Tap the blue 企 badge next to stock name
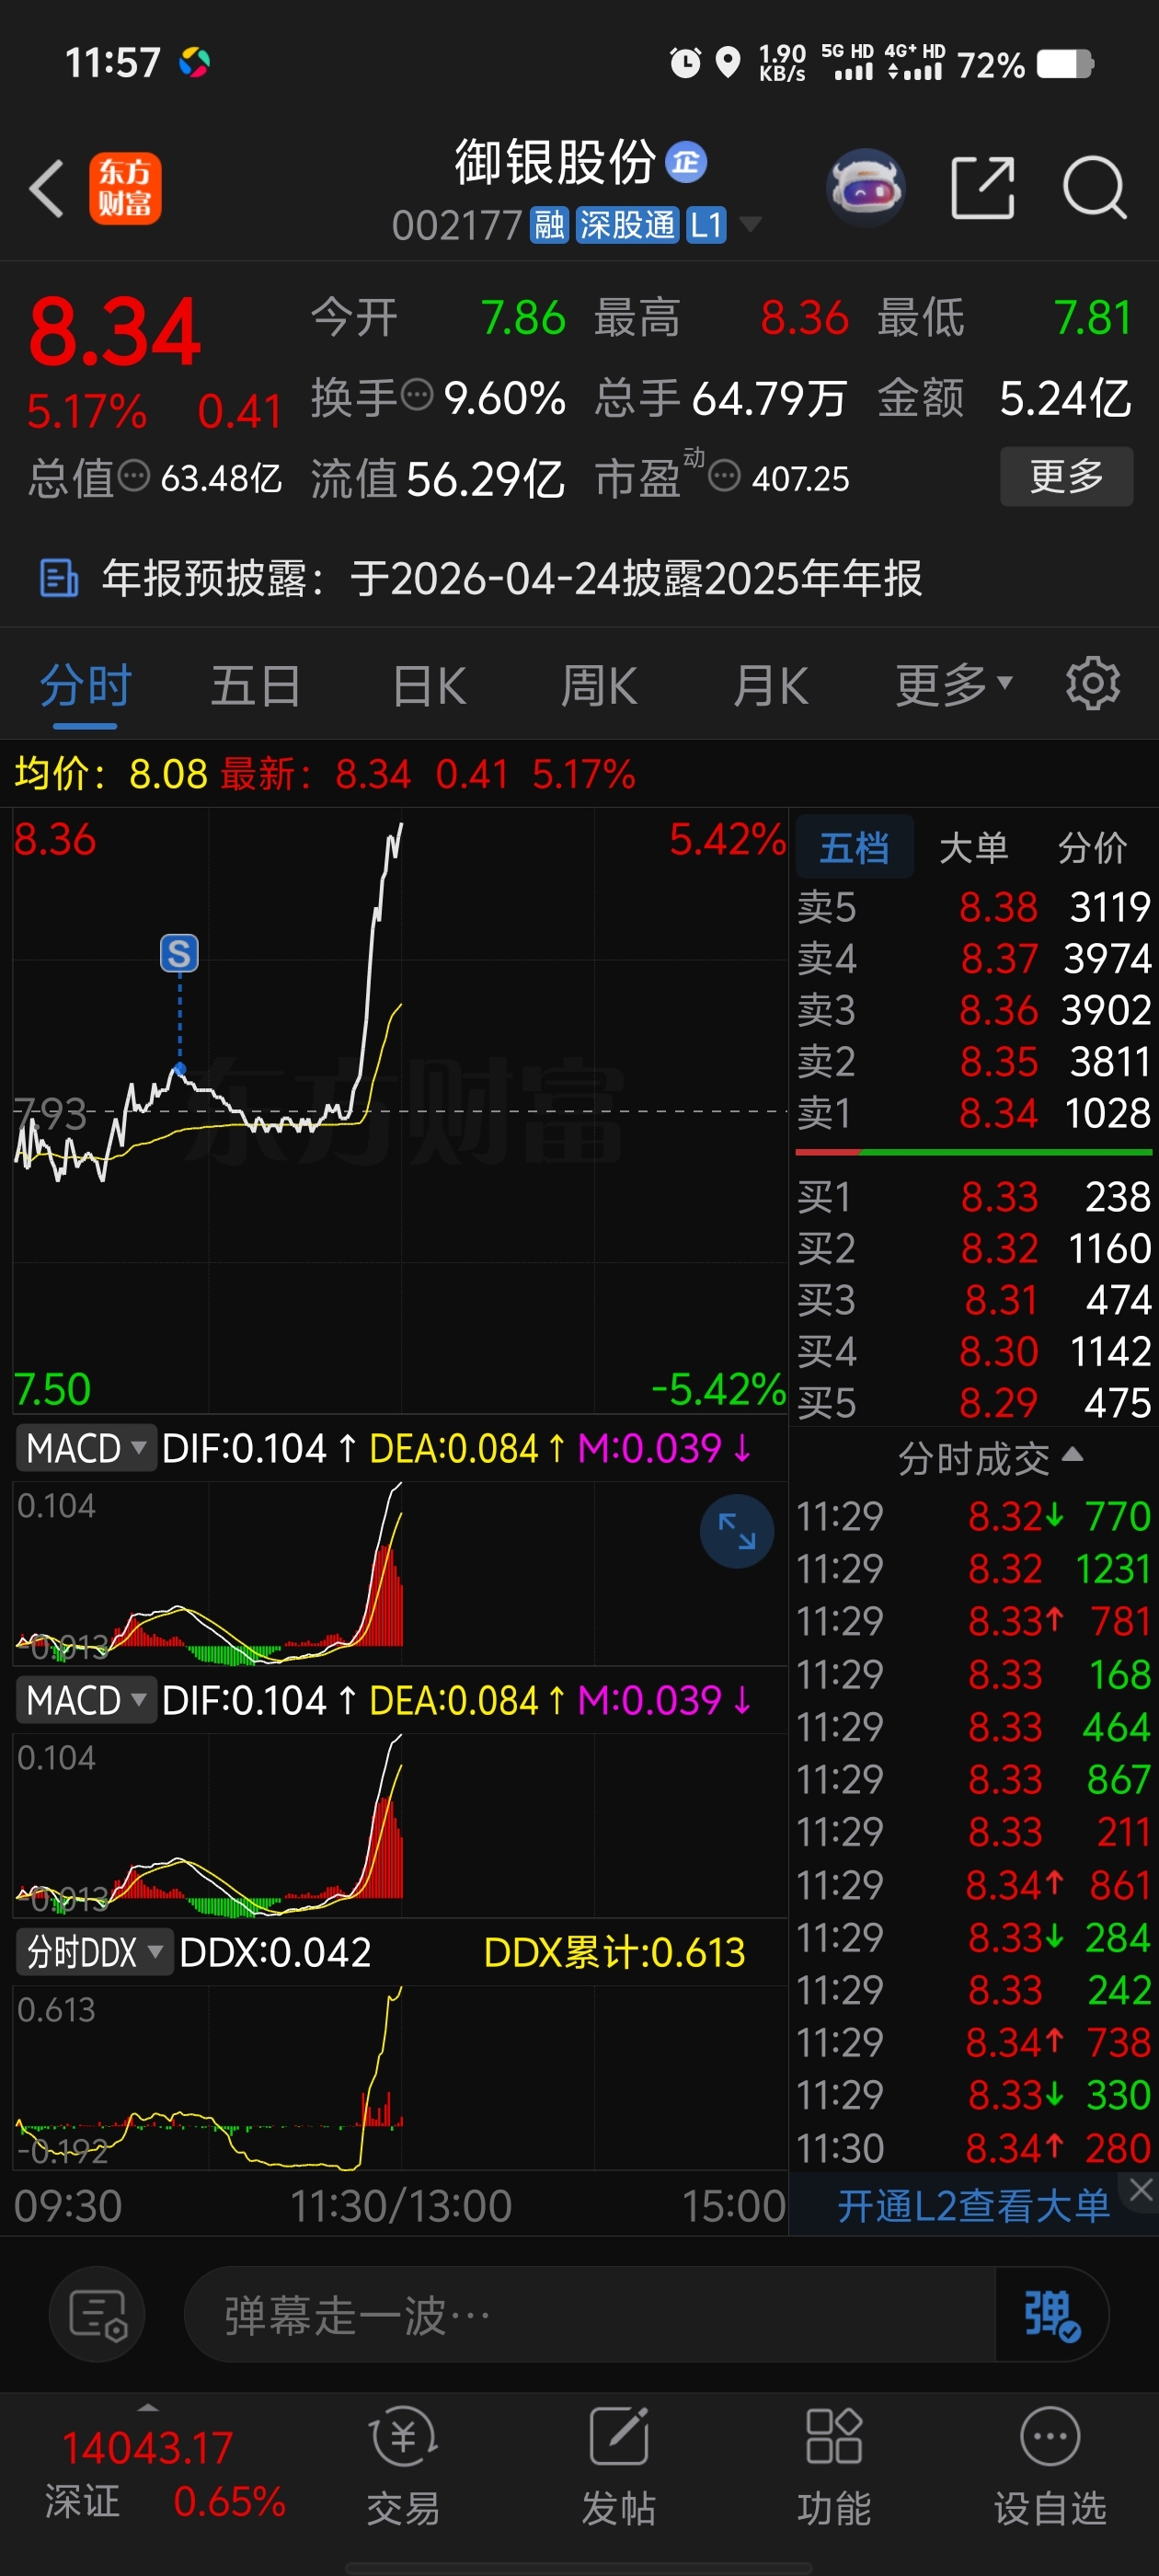Viewport: 1159px width, 2576px height. pos(686,162)
